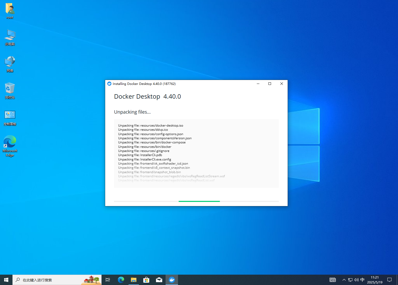Click log line 'resources/bin/docker-compose'
This screenshot has height=285, width=398.
(152, 142)
